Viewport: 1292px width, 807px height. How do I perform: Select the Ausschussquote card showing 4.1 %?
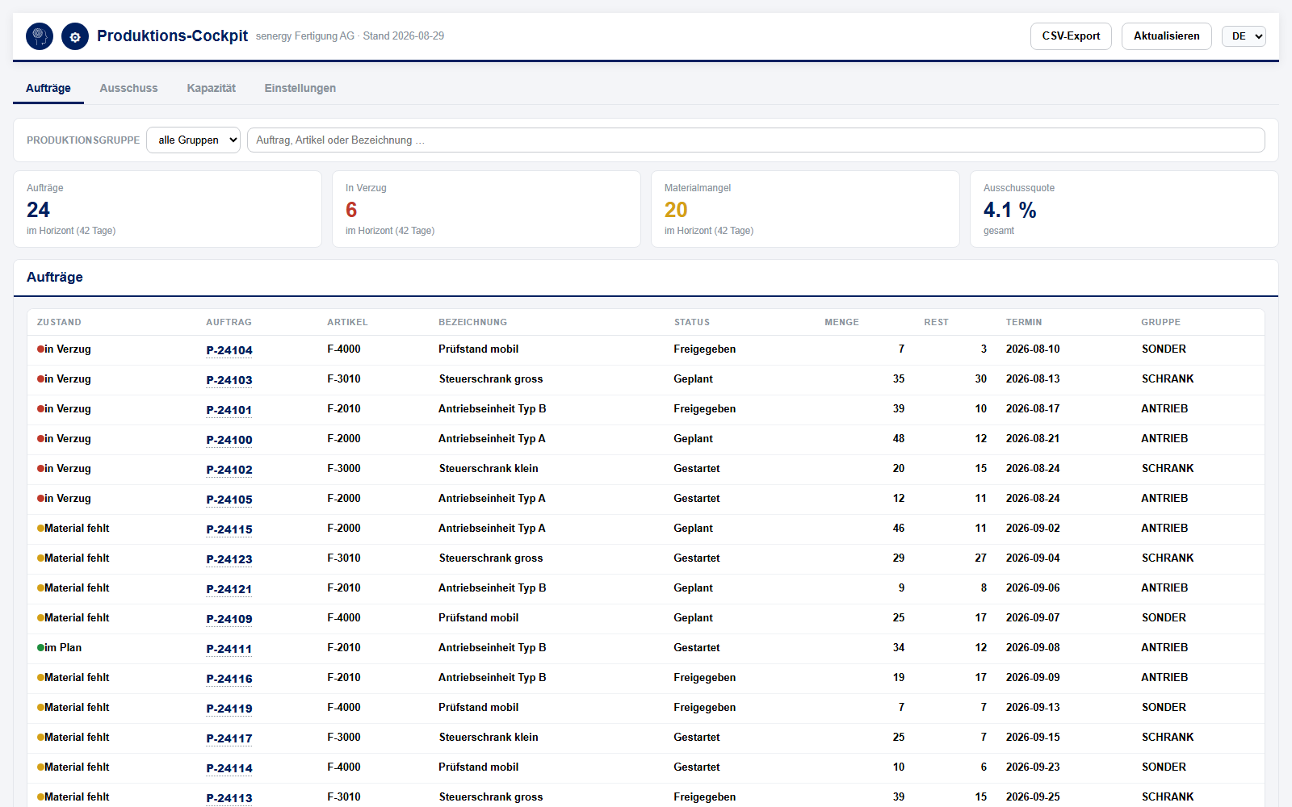(x=1124, y=209)
